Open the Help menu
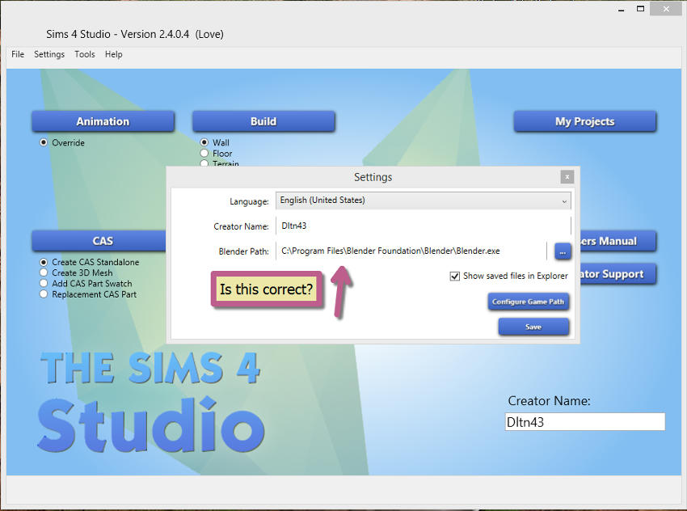The image size is (687, 511). pyautogui.click(x=113, y=54)
